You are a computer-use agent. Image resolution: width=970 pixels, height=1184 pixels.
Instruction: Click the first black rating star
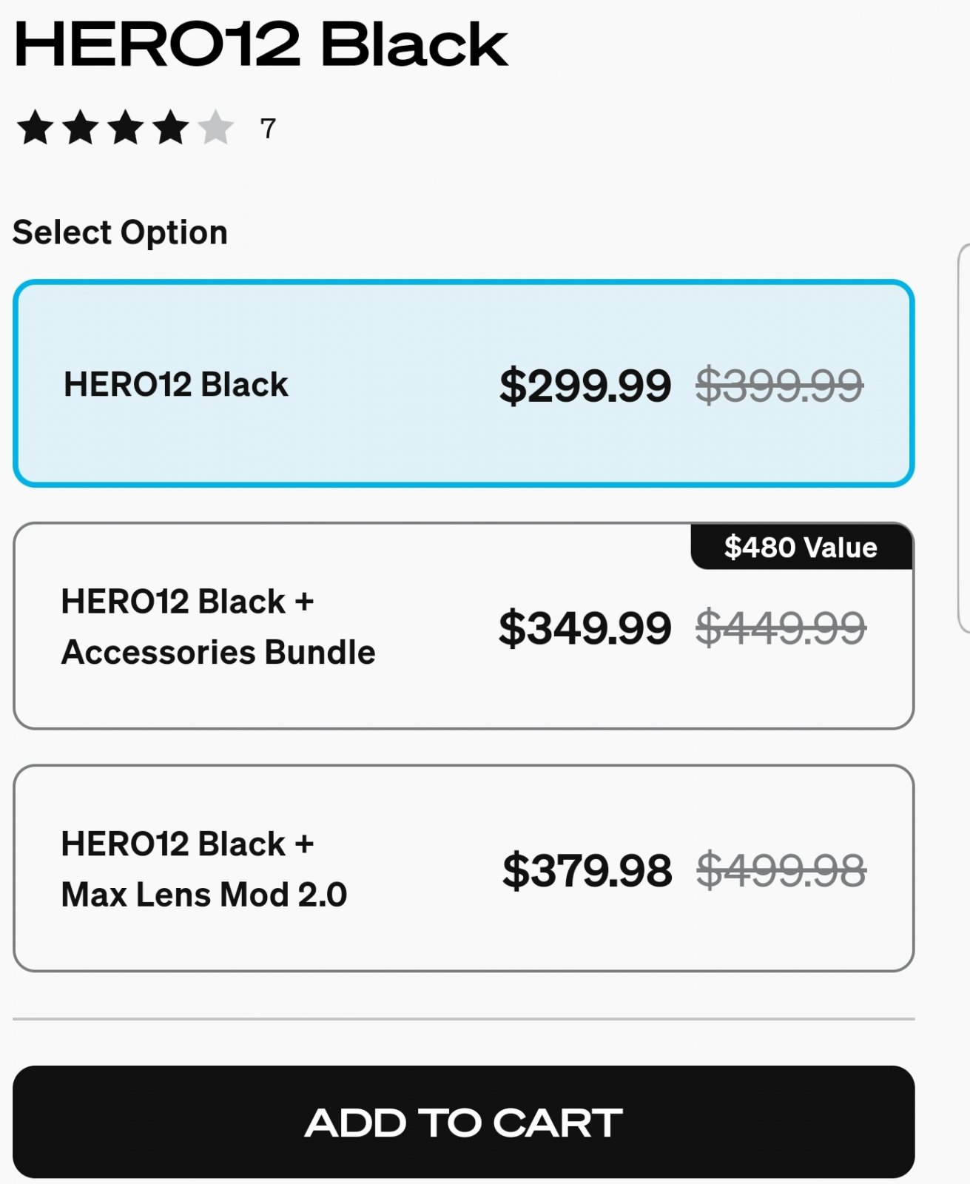pos(36,127)
